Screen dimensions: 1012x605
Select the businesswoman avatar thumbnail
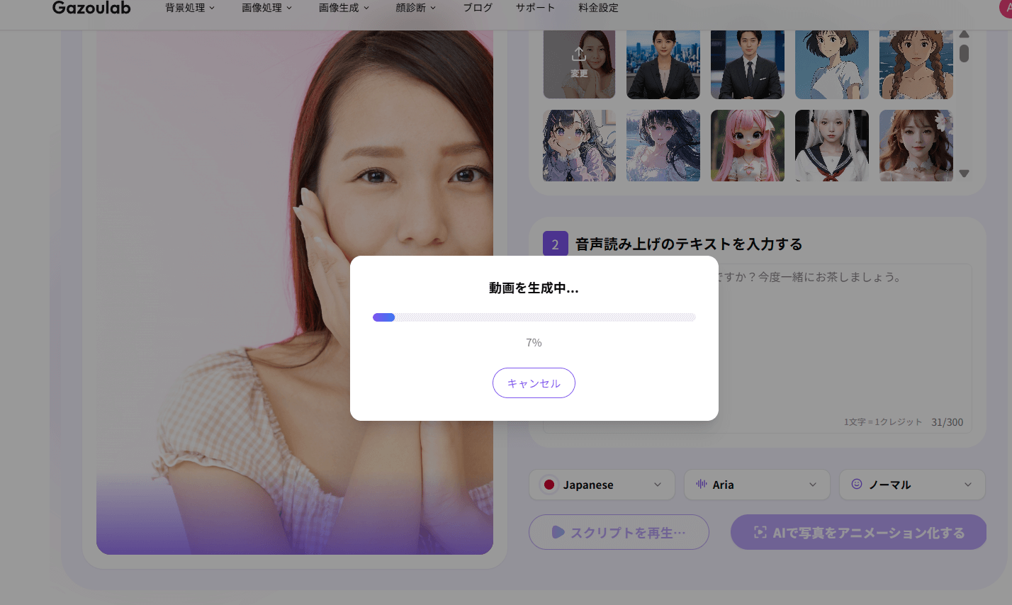663,64
